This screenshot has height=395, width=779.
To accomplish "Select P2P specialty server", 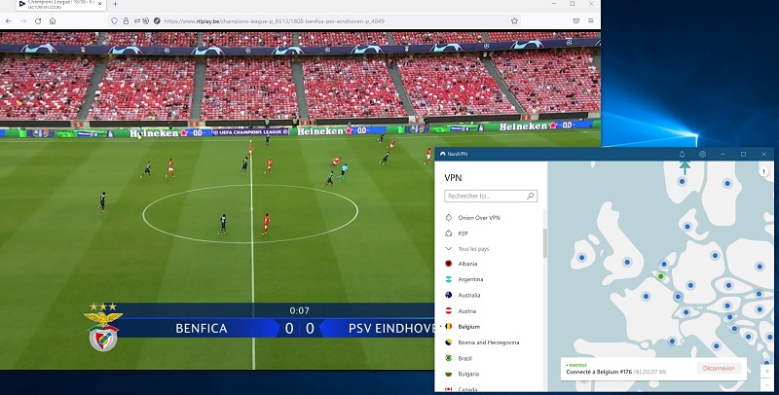I will pyautogui.click(x=465, y=233).
